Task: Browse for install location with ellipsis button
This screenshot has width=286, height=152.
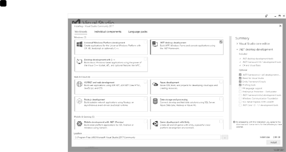Action: 225,137
